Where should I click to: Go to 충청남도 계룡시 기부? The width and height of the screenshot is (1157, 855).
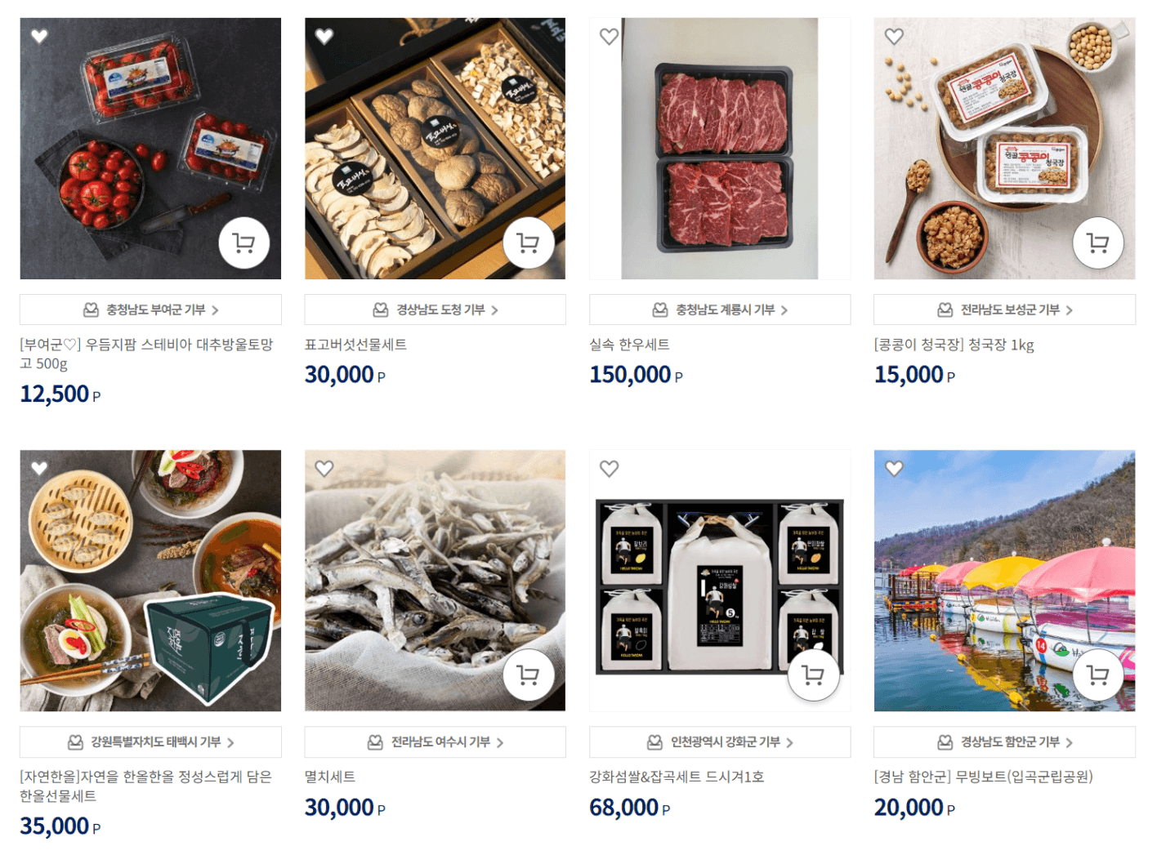coord(720,309)
